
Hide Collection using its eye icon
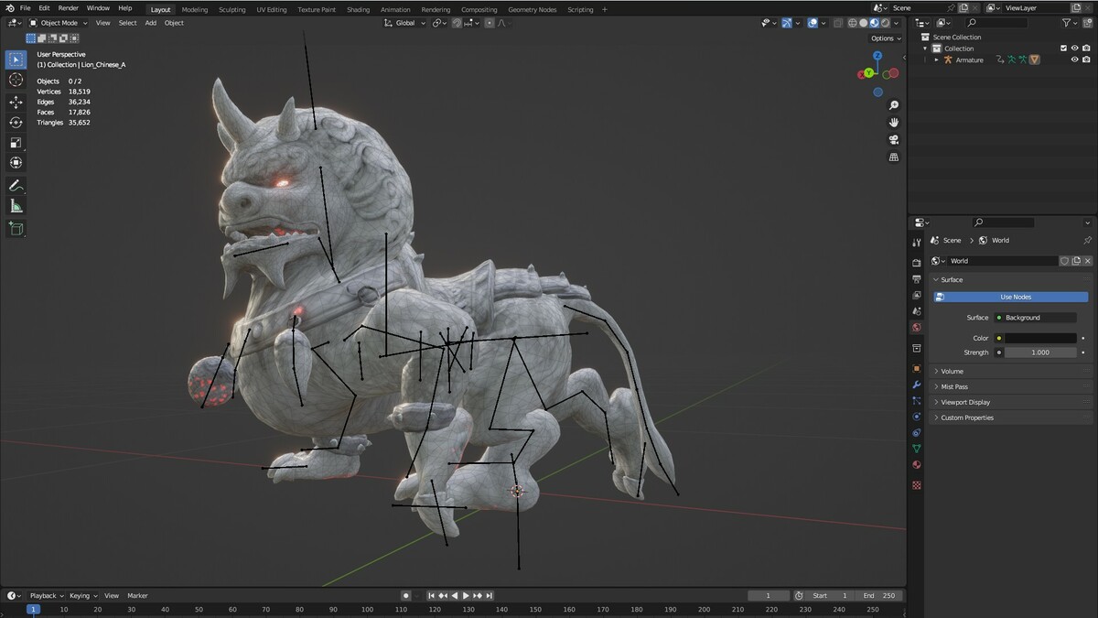[1075, 49]
